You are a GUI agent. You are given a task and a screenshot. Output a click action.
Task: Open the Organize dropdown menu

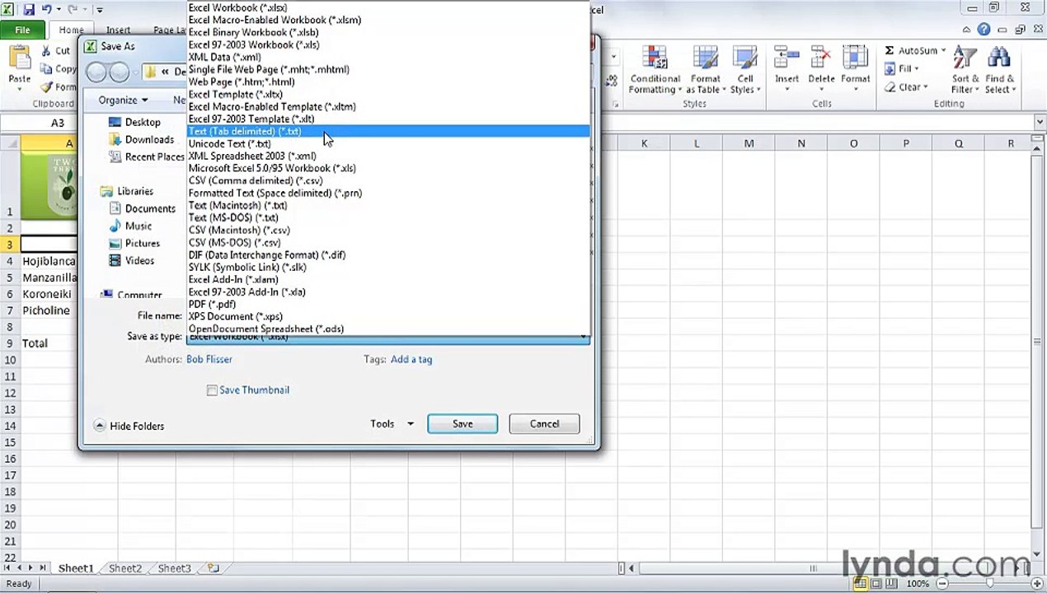123,100
